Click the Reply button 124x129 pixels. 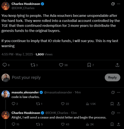tap(113, 77)
